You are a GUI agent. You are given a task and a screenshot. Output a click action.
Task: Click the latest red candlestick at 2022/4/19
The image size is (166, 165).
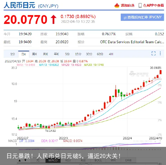tap(161, 72)
